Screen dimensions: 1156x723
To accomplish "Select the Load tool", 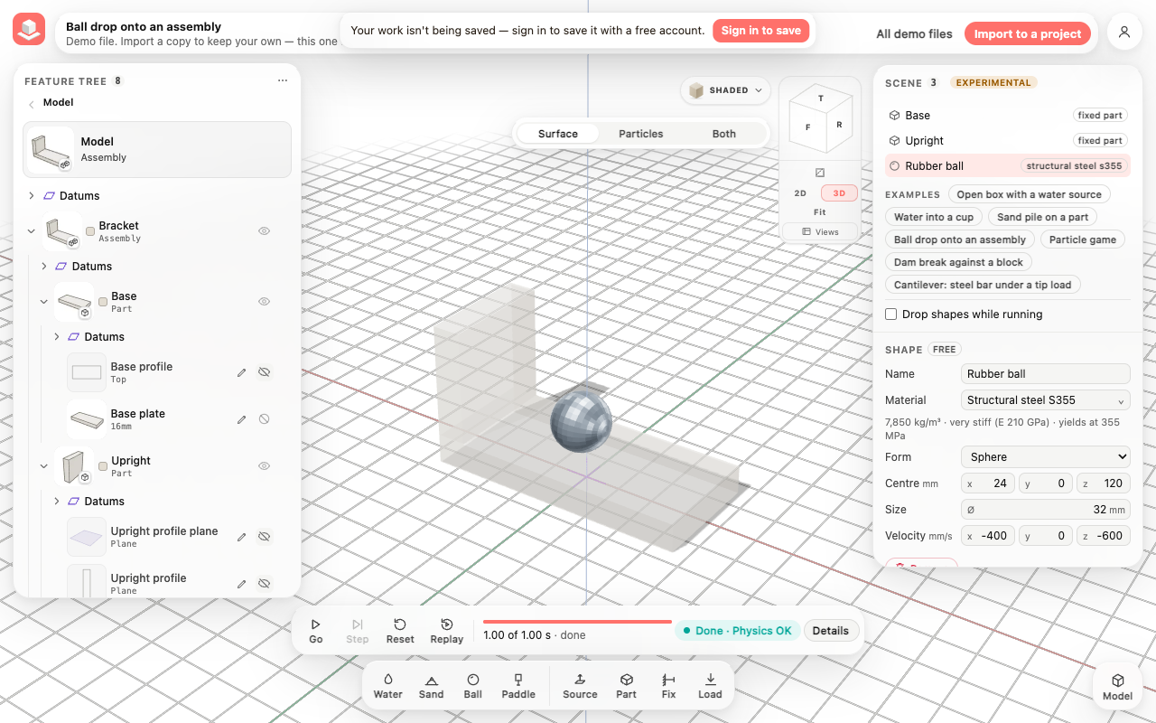I will point(710,686).
